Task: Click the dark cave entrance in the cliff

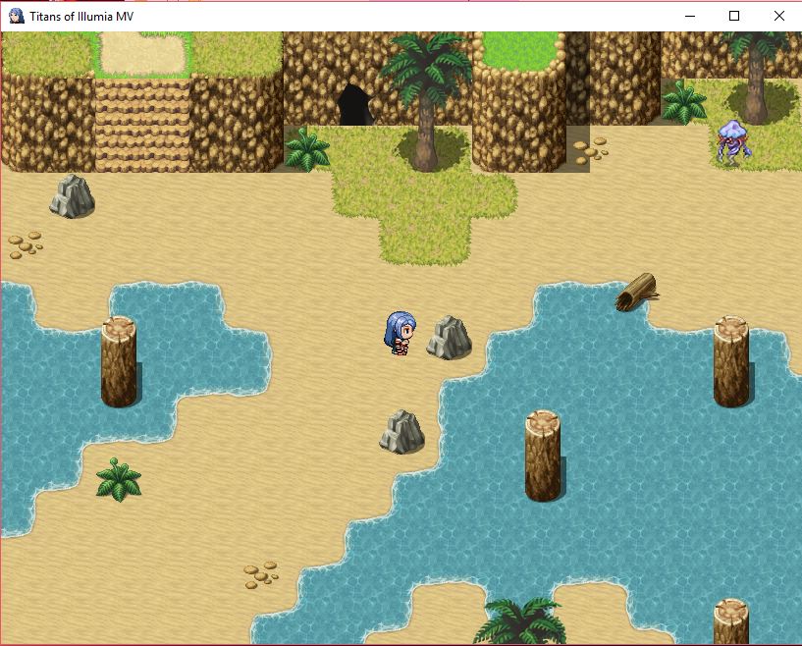Action: (355, 105)
